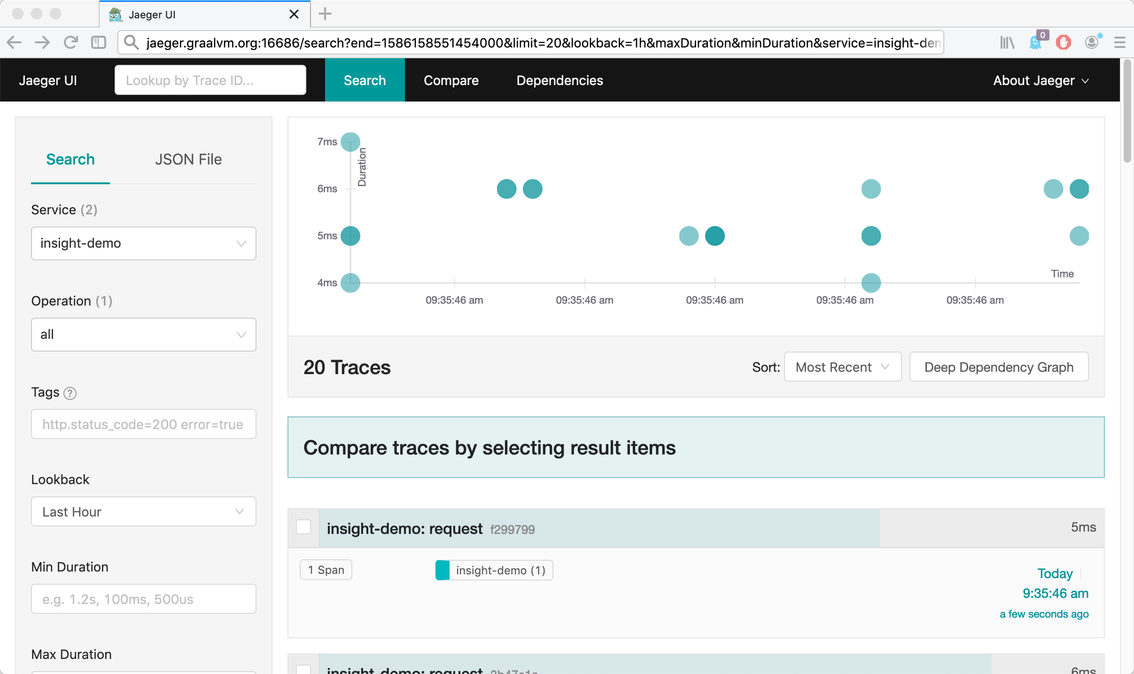Image resolution: width=1134 pixels, height=674 pixels.
Task: Click the Tags help question mark icon
Action: pos(70,393)
